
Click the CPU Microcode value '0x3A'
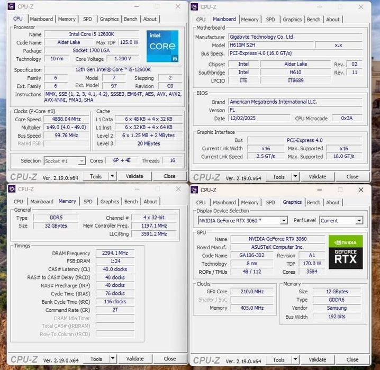347,118
